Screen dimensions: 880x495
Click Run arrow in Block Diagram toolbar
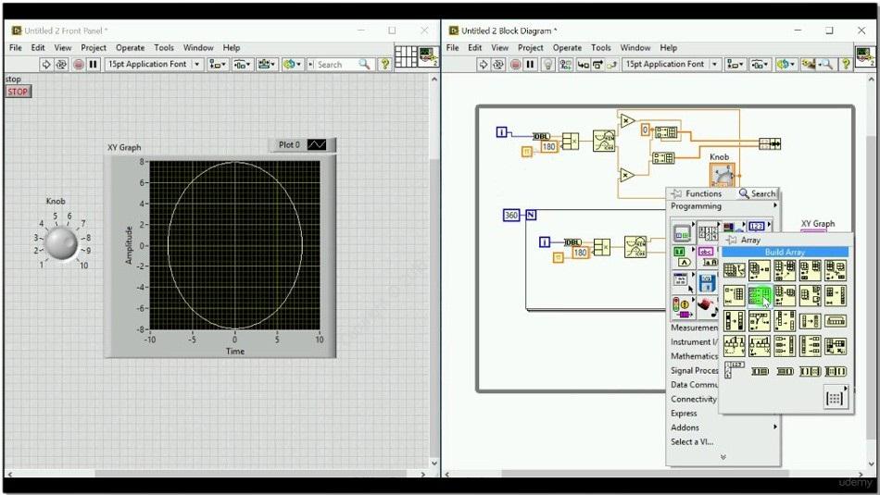pos(483,65)
